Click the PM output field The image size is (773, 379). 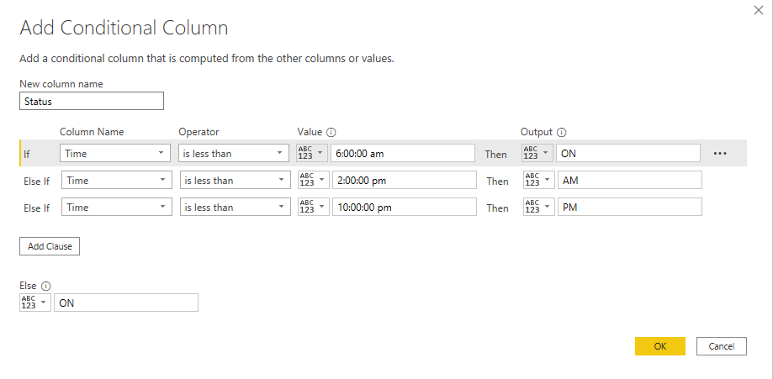[630, 208]
